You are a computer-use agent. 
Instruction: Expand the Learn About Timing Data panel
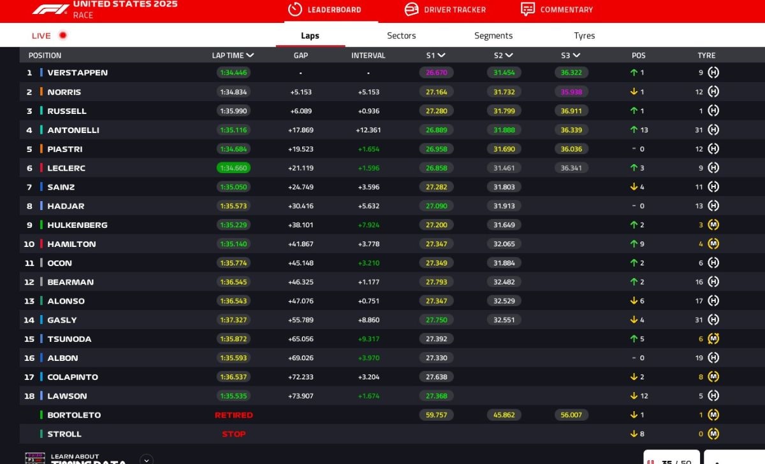tap(147, 459)
